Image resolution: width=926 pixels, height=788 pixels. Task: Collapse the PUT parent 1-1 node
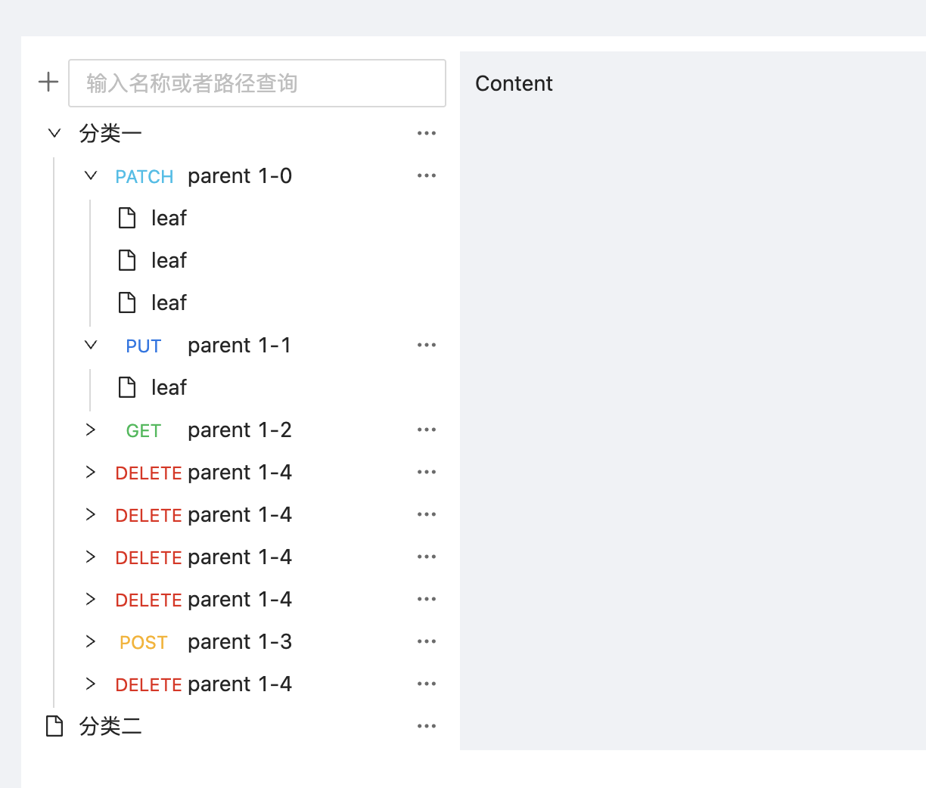pos(90,344)
